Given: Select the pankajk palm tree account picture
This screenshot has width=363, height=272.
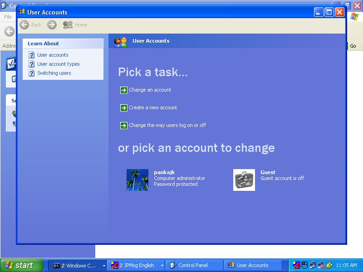Looking at the screenshot, I should pos(137,180).
